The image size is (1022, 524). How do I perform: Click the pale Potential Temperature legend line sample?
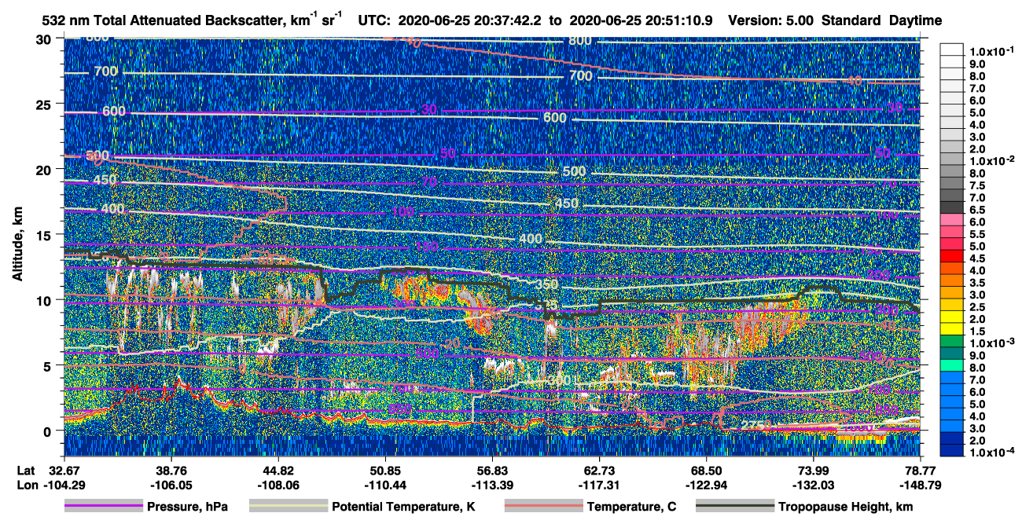pos(288,507)
